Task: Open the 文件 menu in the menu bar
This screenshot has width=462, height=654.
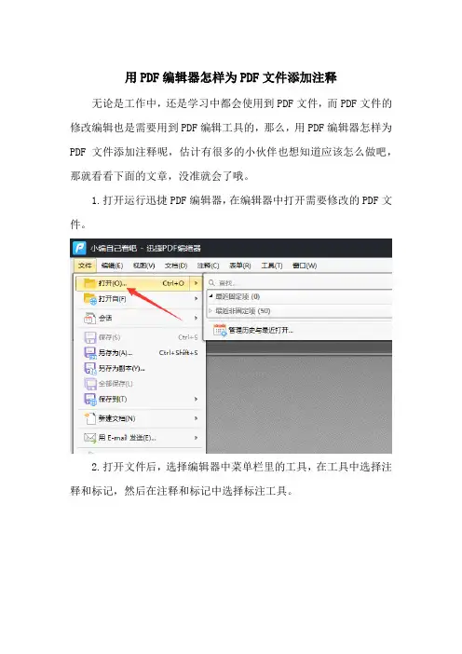Action: (x=85, y=266)
